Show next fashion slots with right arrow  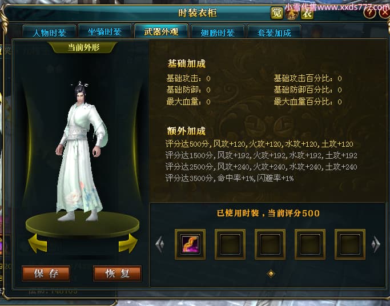376,244
